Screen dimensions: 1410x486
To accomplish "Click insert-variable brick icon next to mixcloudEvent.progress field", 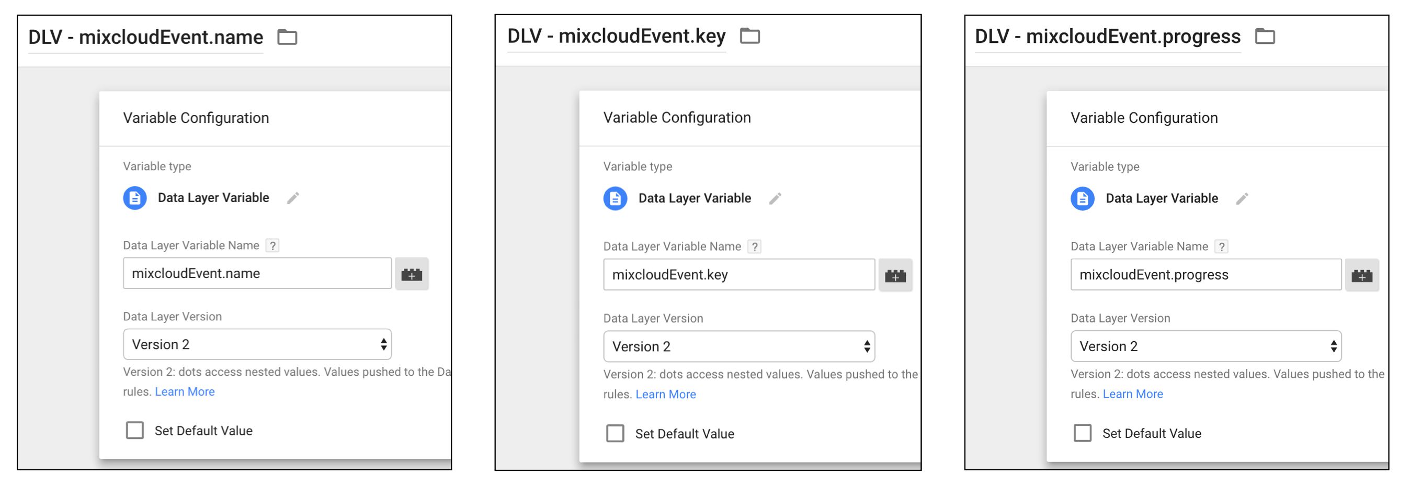I will coord(1362,275).
